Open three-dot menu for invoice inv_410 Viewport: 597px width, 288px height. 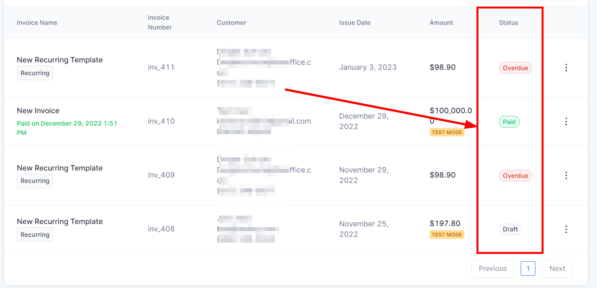(566, 122)
